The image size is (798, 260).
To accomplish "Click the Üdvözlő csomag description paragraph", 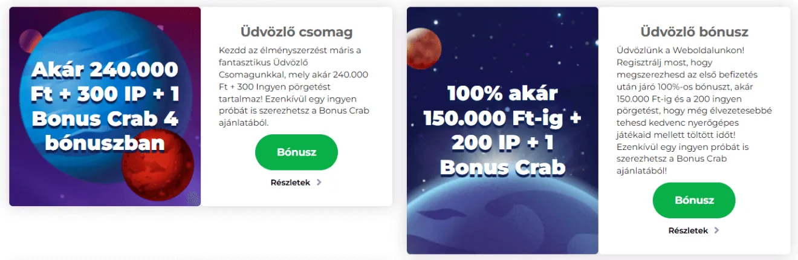I will [x=296, y=86].
